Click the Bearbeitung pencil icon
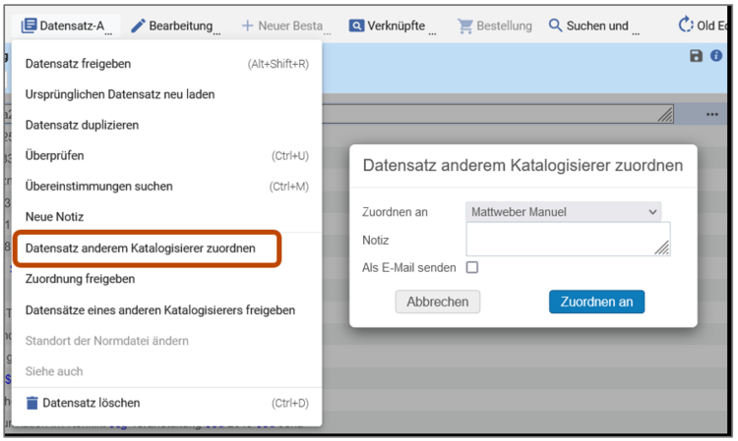The height and width of the screenshot is (441, 738). point(138,26)
